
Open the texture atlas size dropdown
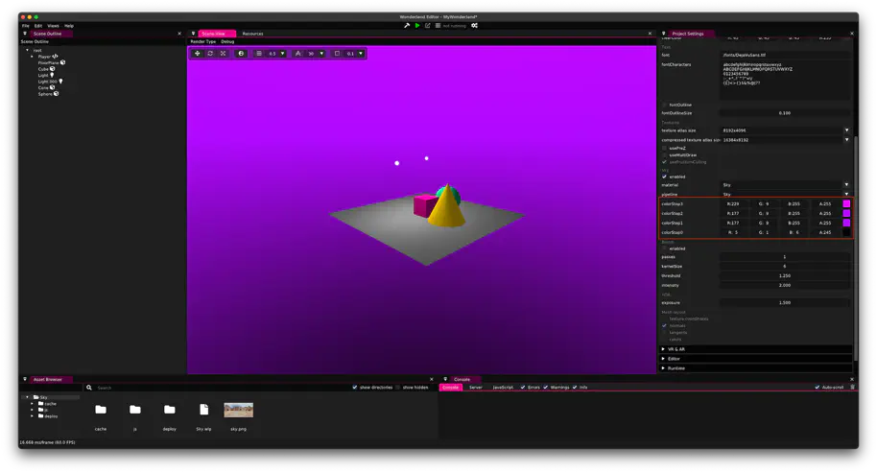click(846, 130)
